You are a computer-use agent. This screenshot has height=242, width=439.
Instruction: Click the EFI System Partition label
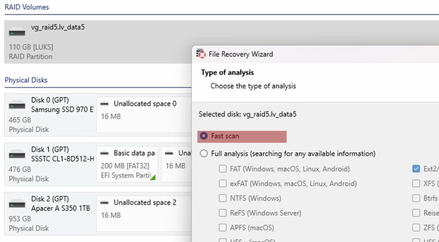point(125,175)
